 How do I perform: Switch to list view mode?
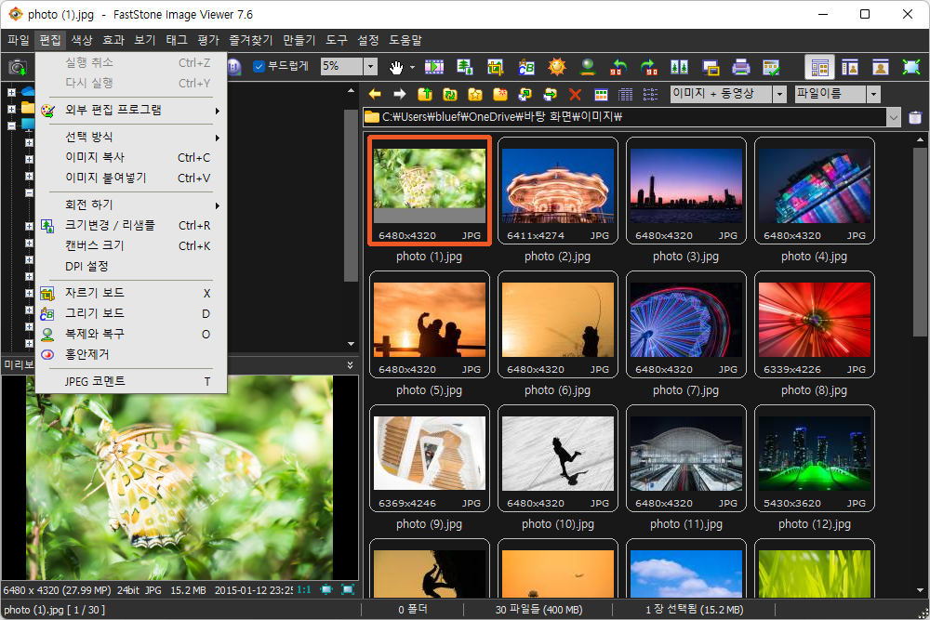pyautogui.click(x=651, y=94)
